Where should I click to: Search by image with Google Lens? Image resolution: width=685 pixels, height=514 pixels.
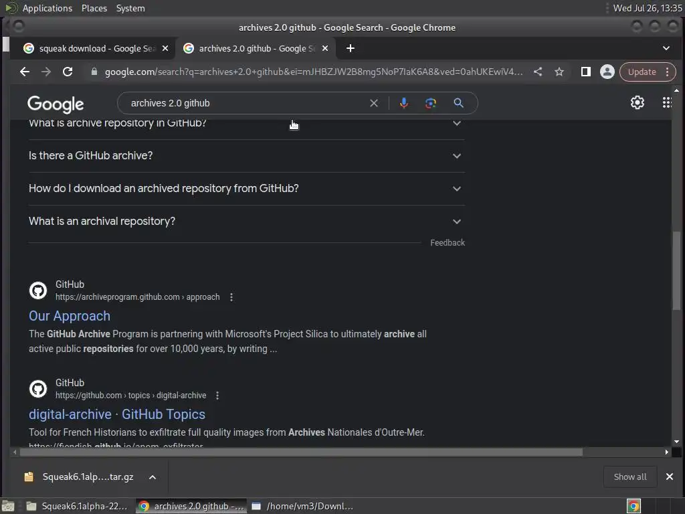431,103
